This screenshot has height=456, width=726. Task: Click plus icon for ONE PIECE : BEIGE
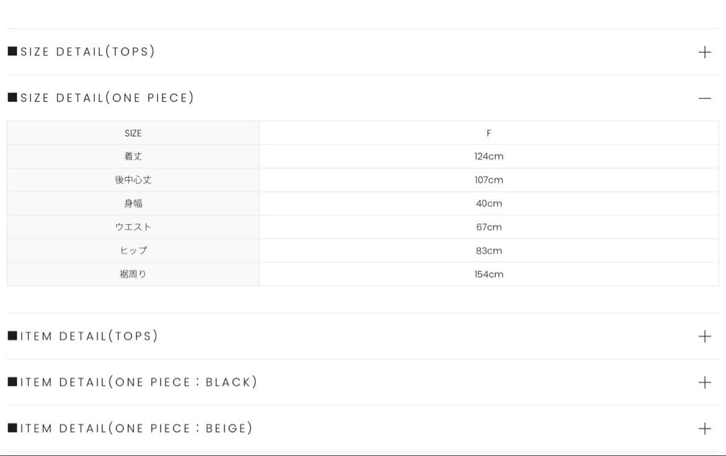[704, 428]
